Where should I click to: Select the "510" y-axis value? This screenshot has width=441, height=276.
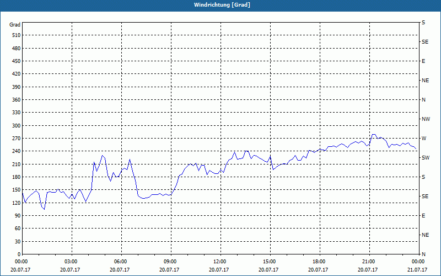coord(17,35)
